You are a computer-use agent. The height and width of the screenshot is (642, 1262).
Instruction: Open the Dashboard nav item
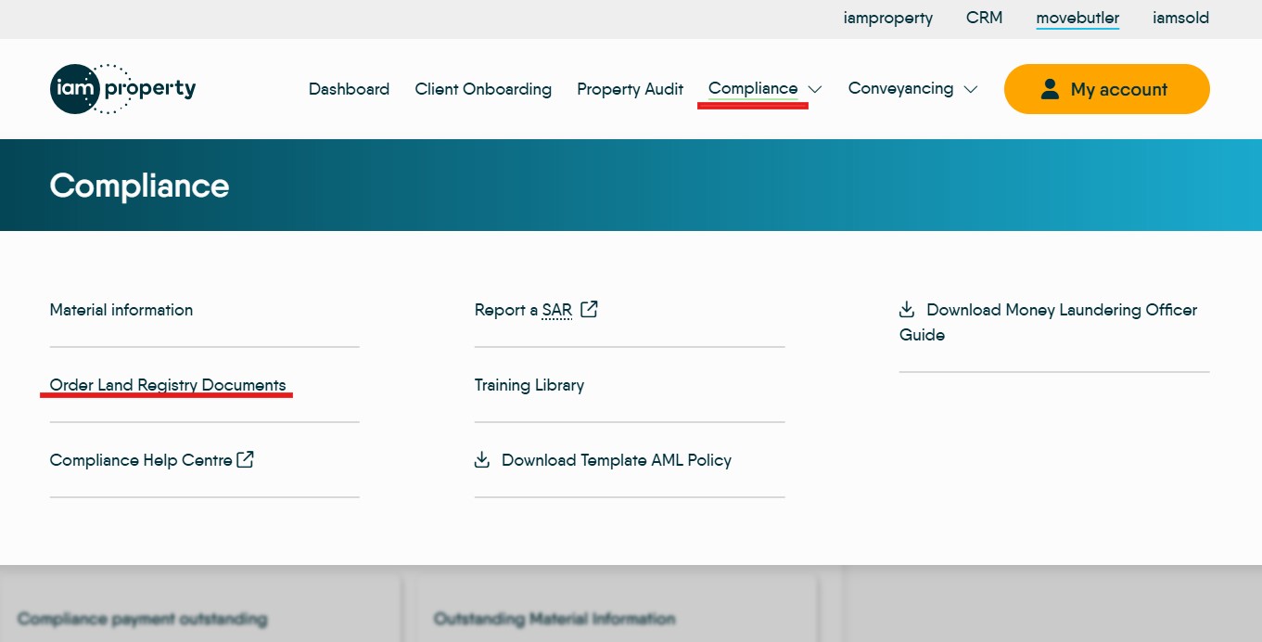(349, 89)
